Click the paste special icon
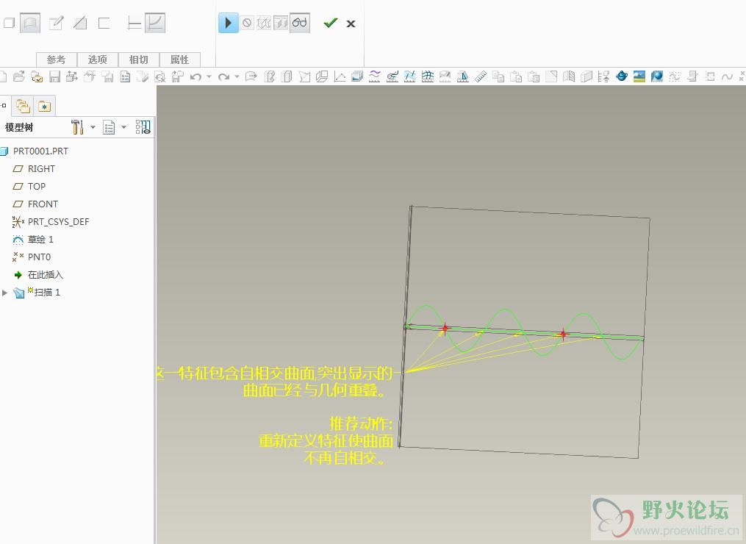 click(x=534, y=76)
